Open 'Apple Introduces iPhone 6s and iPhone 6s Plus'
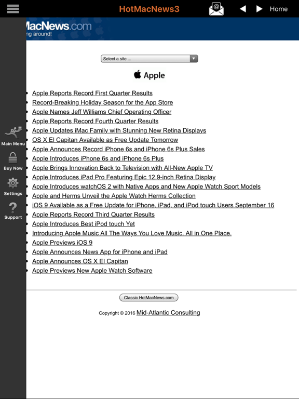The height and width of the screenshot is (399, 299). point(98,158)
